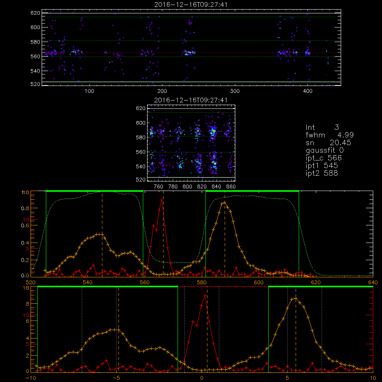Click the red peak top in bottom plot
Screen dimensions: 382x382
[205, 296]
